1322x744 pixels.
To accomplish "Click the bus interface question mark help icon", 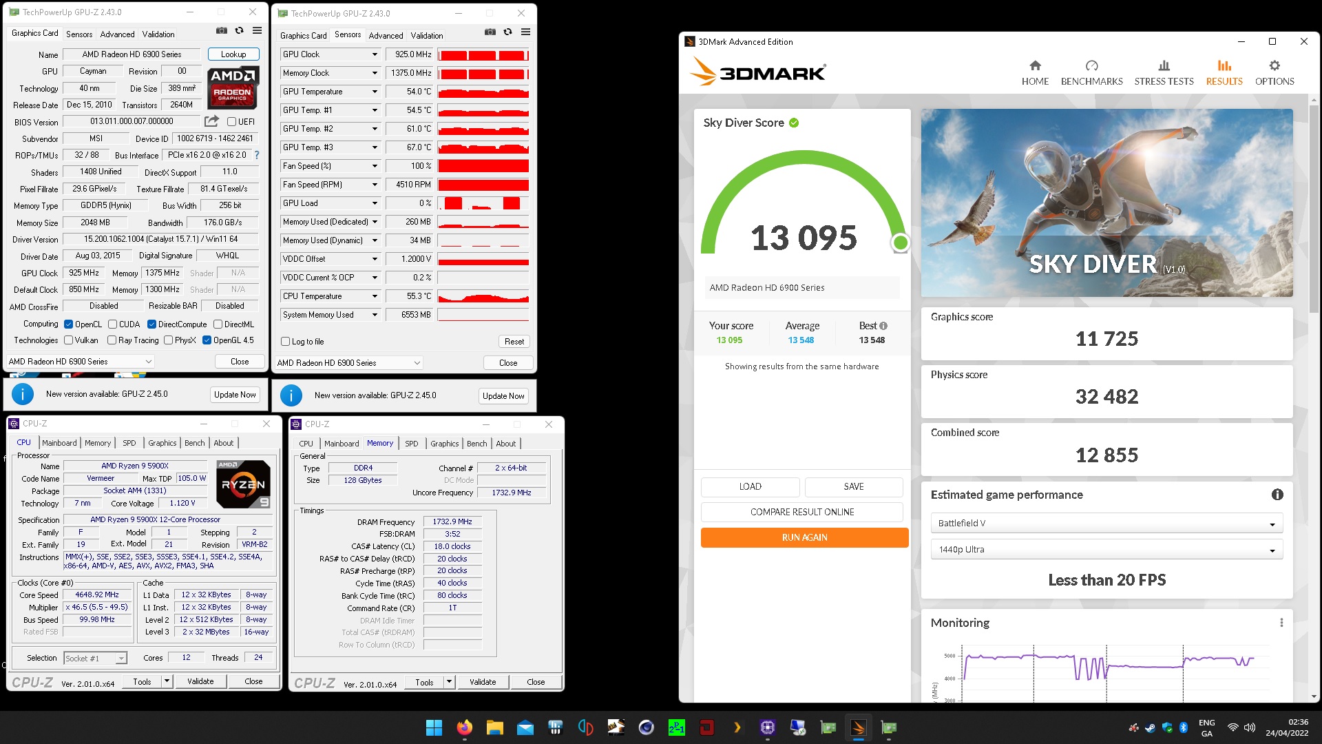I will [257, 155].
